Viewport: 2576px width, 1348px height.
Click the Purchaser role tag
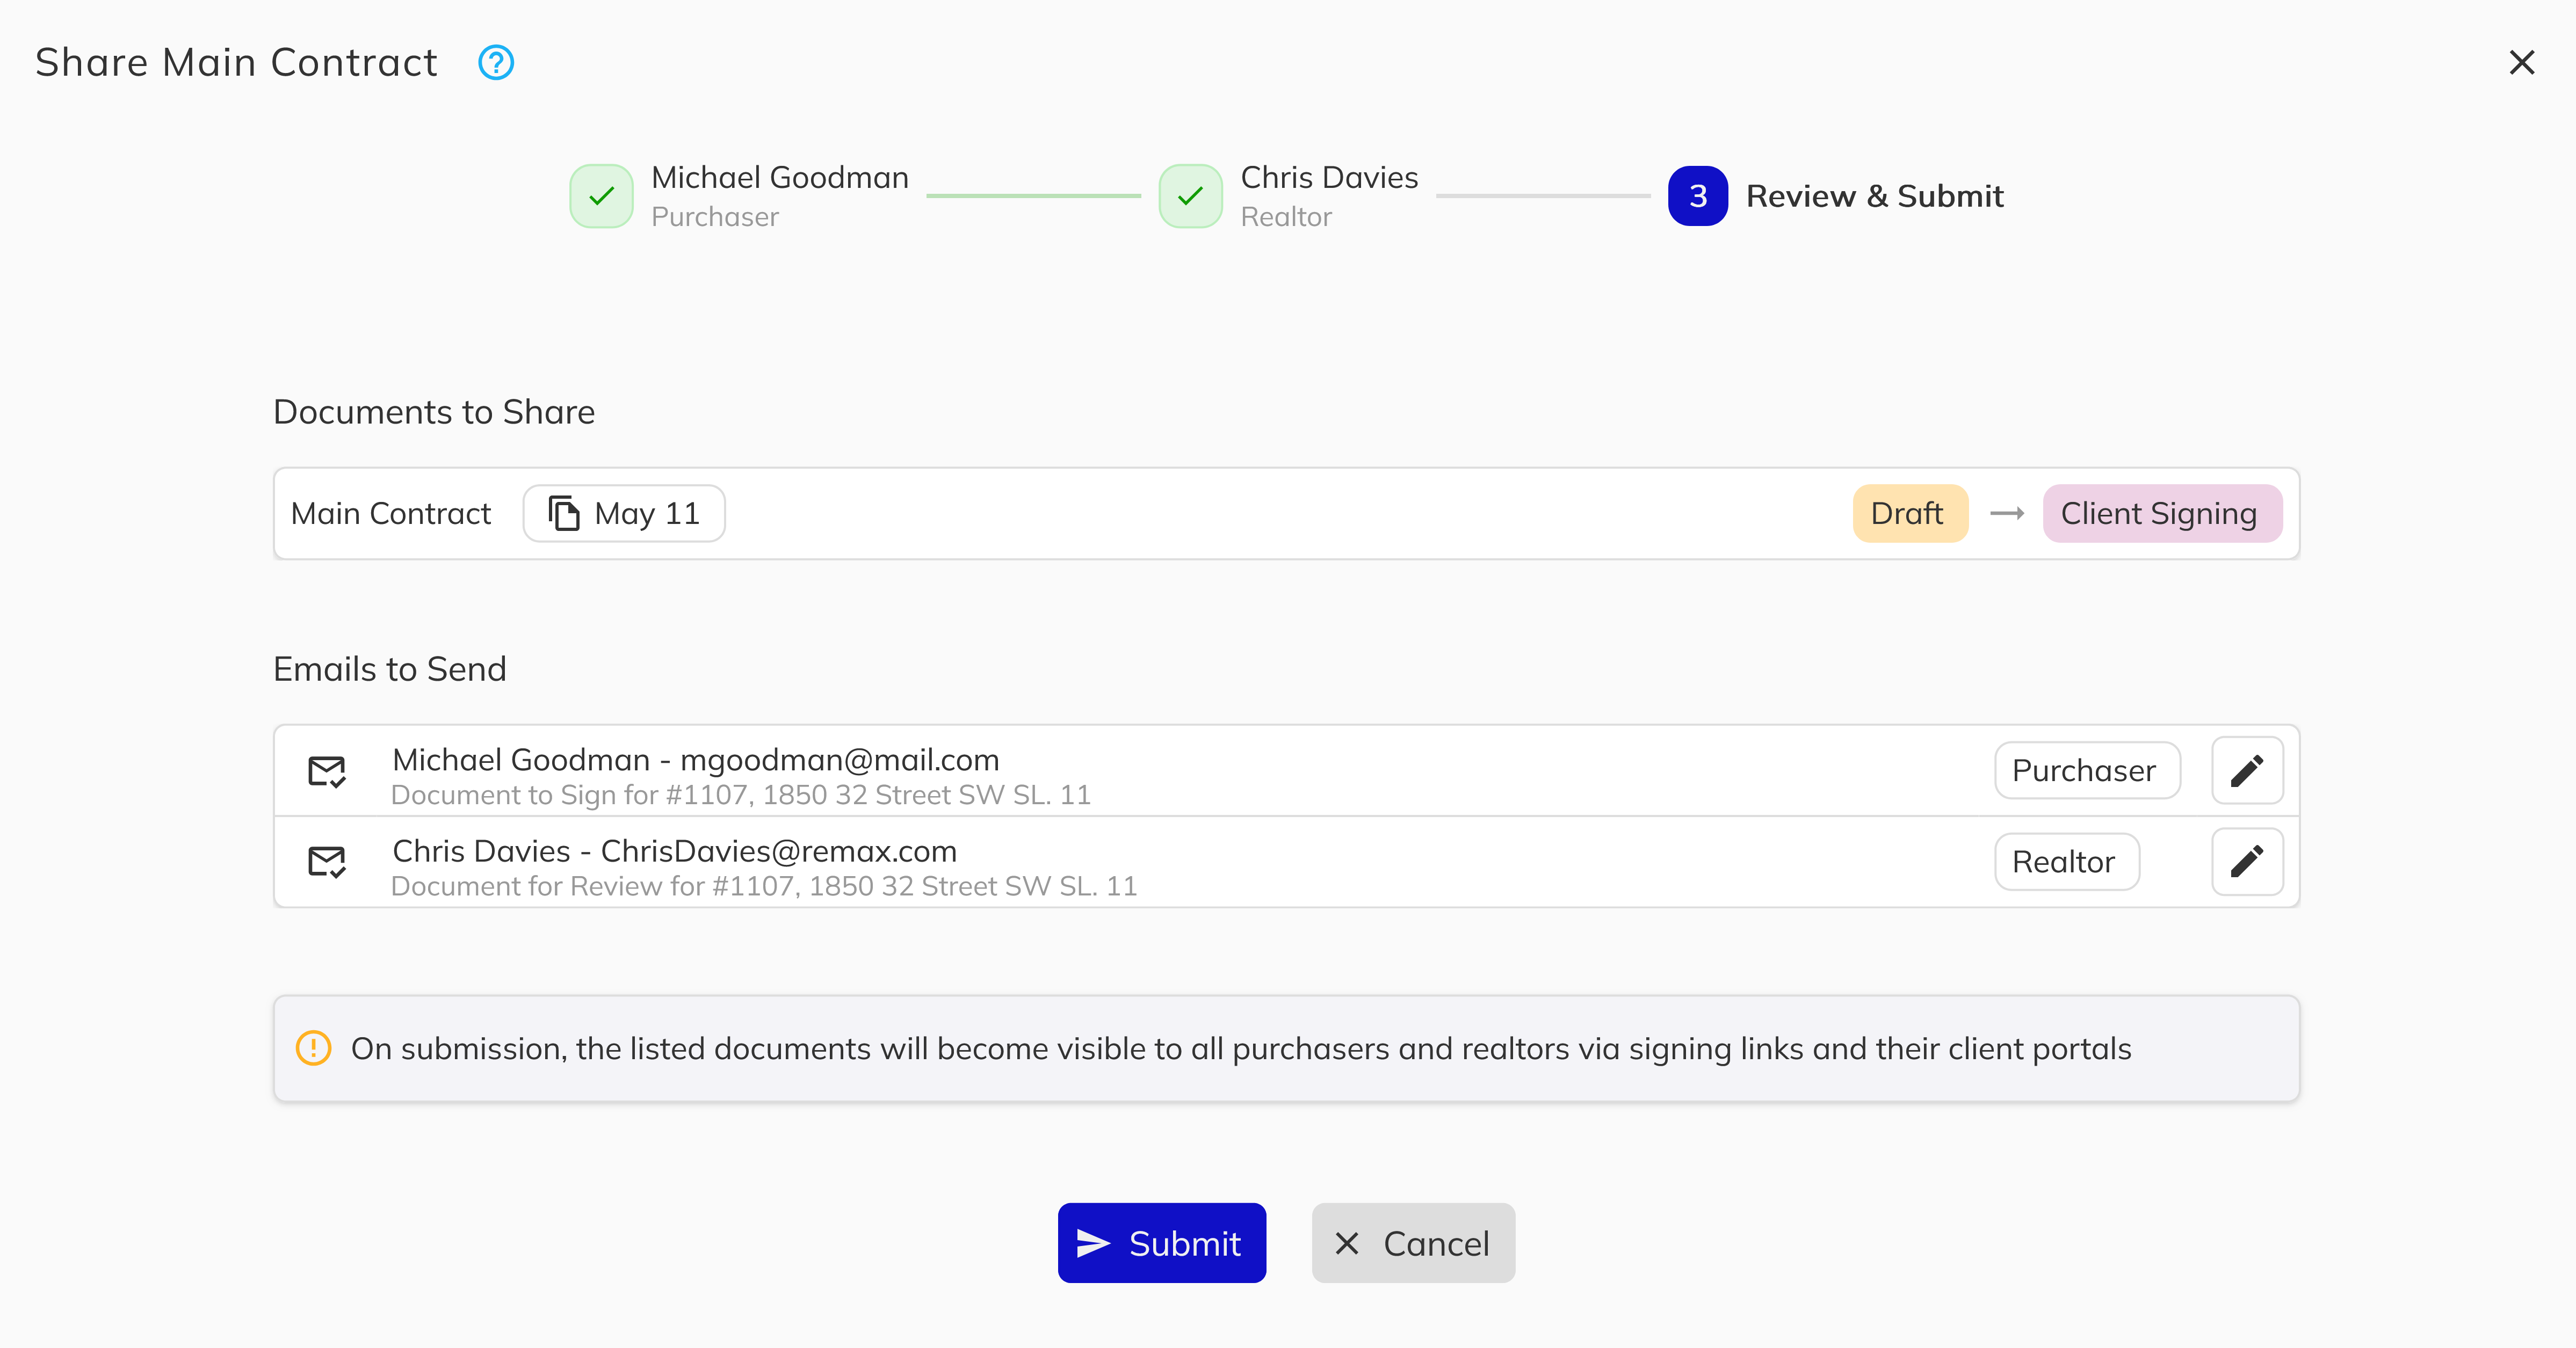[2087, 770]
